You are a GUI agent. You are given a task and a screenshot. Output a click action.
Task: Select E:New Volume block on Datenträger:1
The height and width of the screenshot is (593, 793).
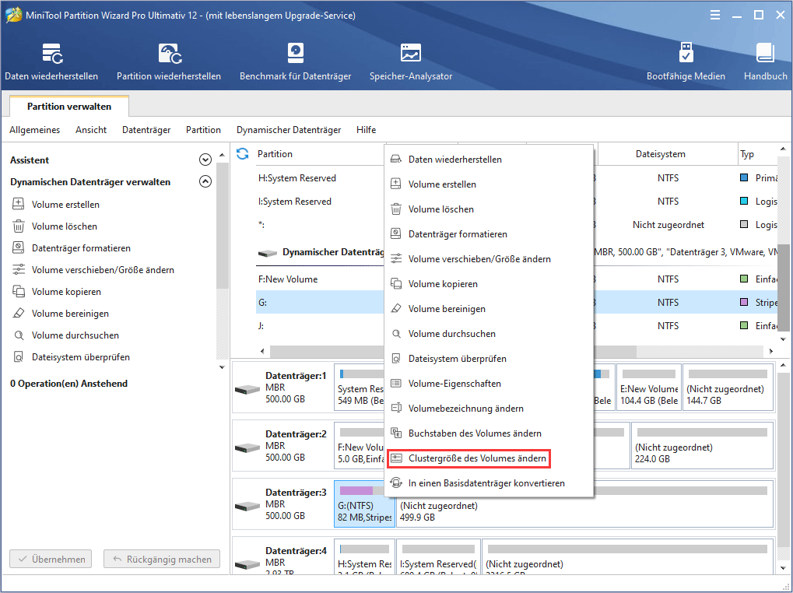pos(648,387)
